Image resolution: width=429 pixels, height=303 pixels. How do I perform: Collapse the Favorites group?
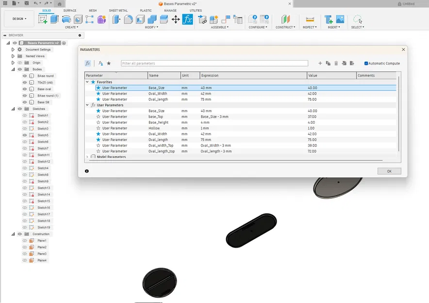pos(87,82)
